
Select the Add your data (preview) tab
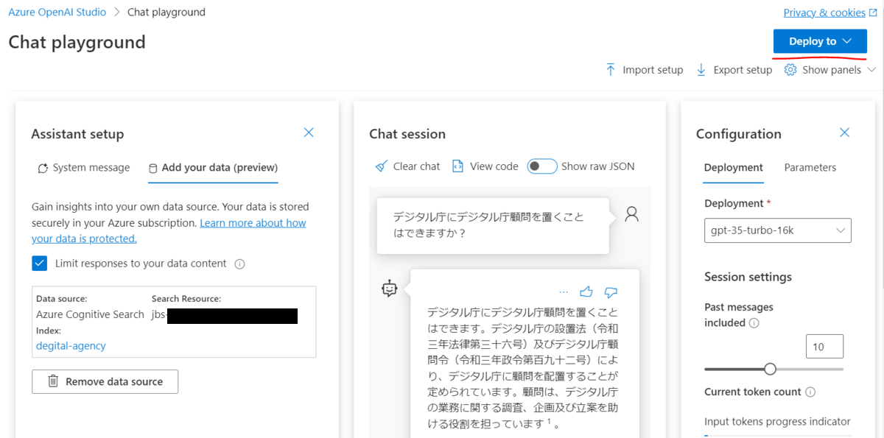coord(213,168)
